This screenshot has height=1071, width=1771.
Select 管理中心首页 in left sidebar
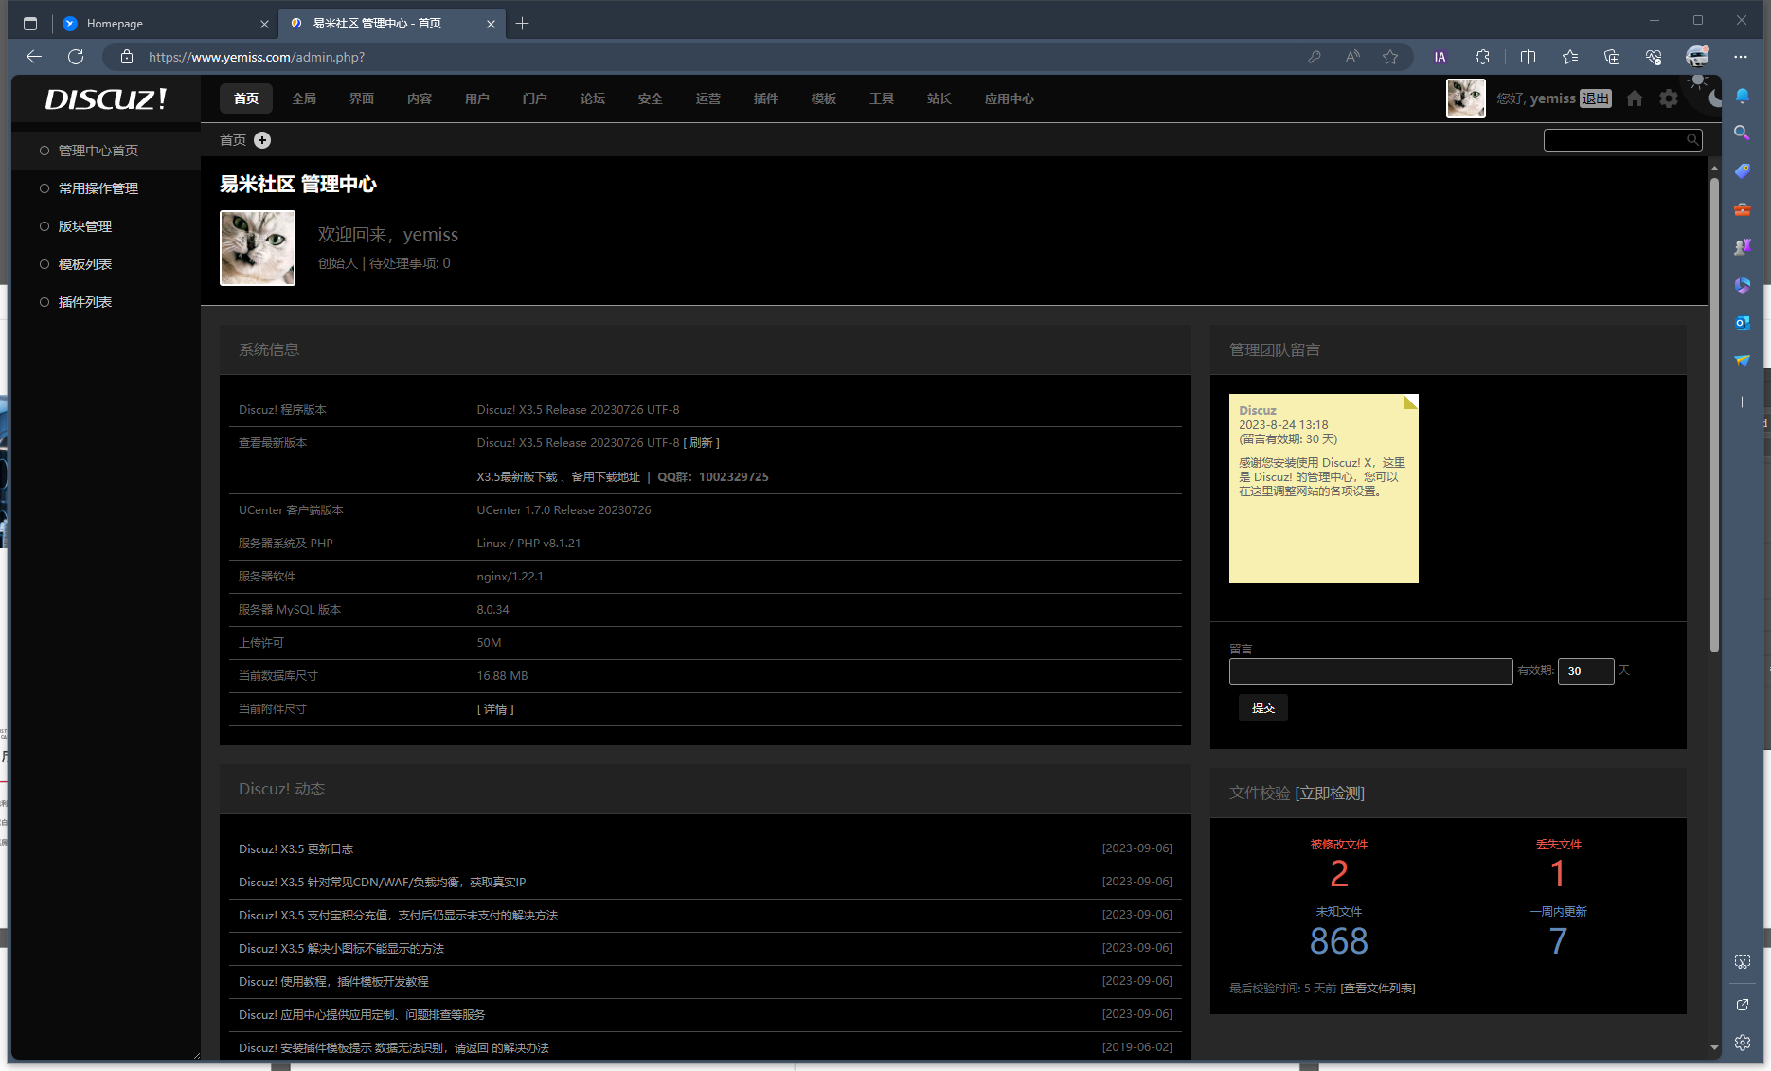pos(98,151)
